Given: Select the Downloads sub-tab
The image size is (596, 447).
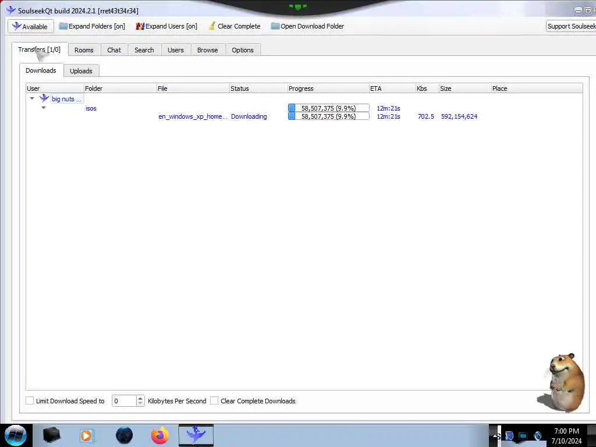Looking at the screenshot, I should (41, 70).
